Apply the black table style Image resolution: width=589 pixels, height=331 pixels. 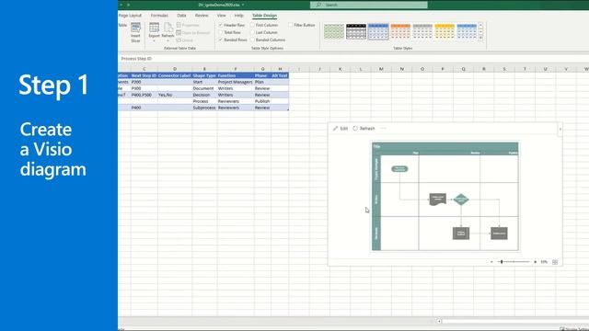(356, 31)
